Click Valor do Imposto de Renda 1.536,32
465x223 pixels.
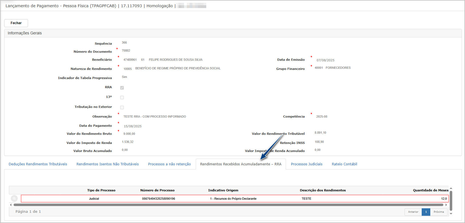pyautogui.click(x=128, y=142)
